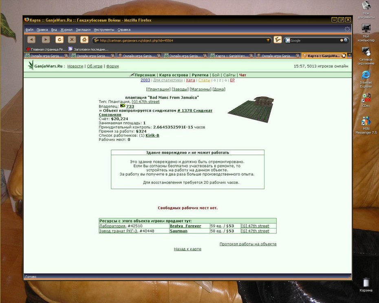Switch to the inactive 'Карта :: GanjaWars…' tab
The image size is (379, 303).
(x=231, y=56)
